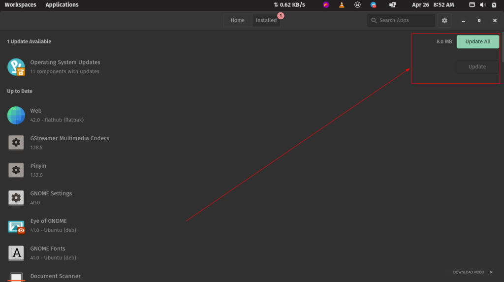Dismiss the DOWNLOAD VIDEO overlay
Viewport: 504px width, 282px height.
(491, 272)
